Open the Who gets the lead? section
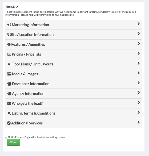 pyautogui.click(x=74, y=103)
